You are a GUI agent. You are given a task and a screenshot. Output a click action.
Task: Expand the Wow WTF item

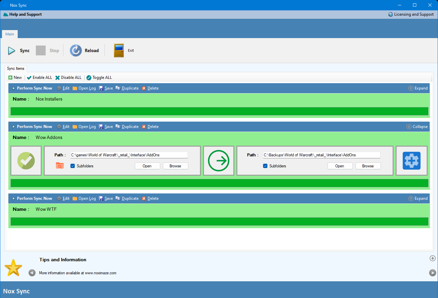point(418,198)
